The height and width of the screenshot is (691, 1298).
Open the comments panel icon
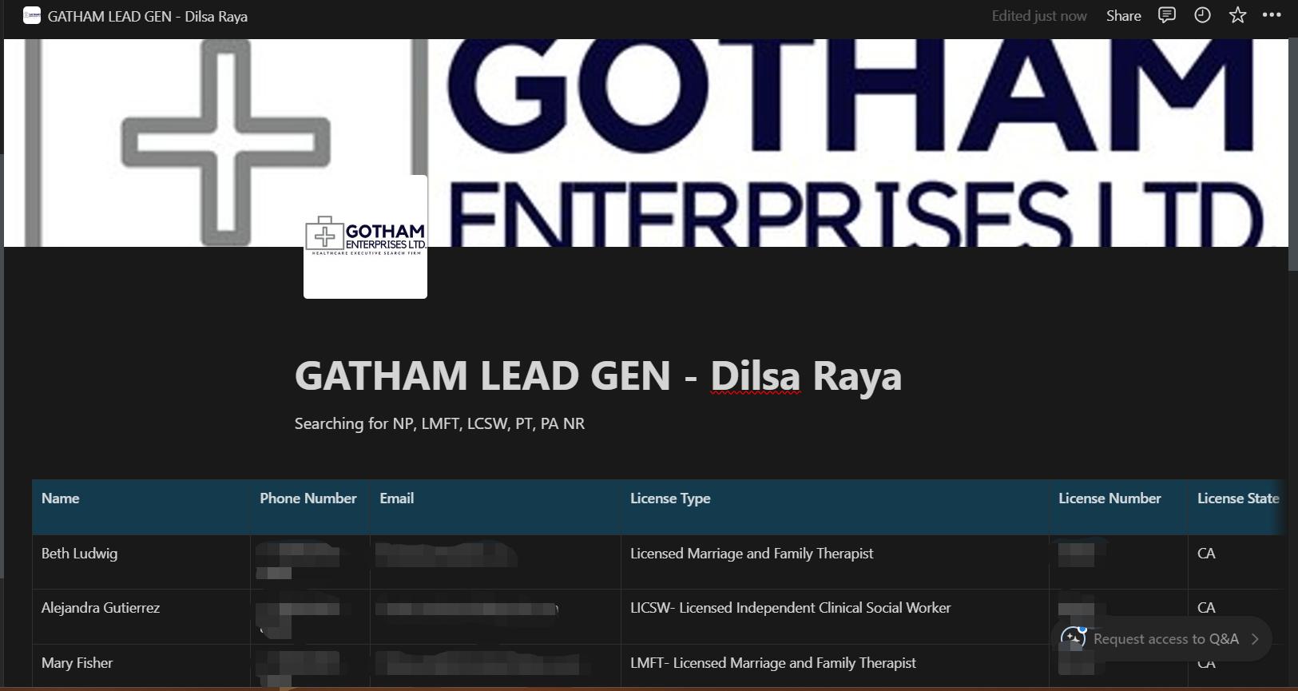1167,16
